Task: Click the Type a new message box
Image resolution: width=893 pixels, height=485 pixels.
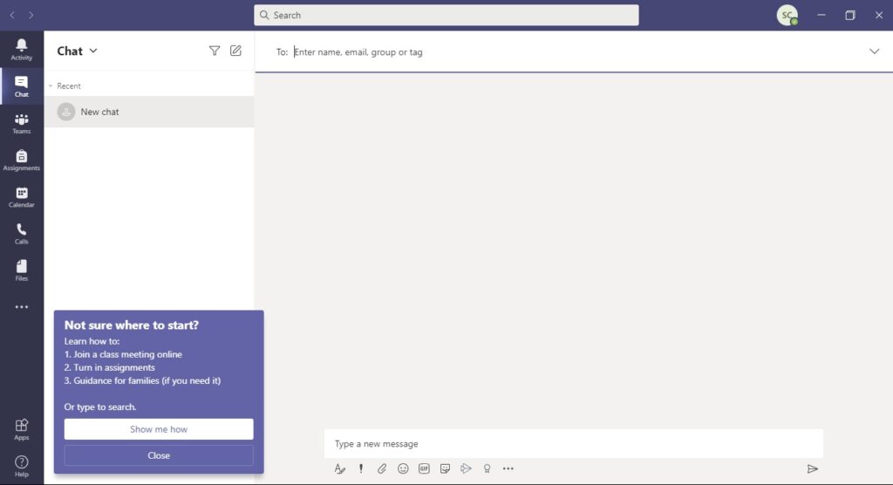Action: [574, 443]
